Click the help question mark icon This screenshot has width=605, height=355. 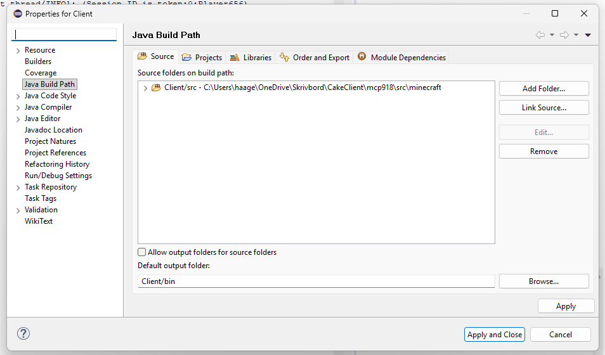[23, 333]
